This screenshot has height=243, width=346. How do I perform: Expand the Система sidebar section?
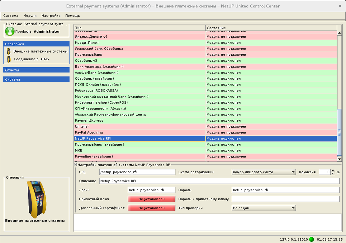[x=36, y=79]
